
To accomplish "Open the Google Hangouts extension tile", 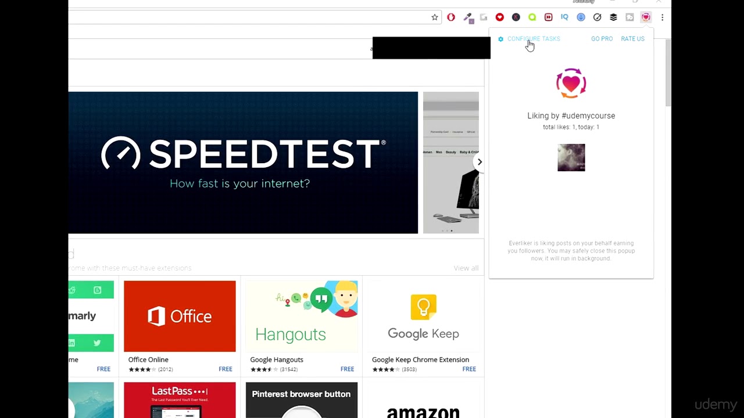I will (x=302, y=327).
